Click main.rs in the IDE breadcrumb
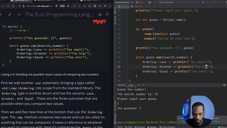This screenshot has width=227, height=128. click(x=140, y=2)
